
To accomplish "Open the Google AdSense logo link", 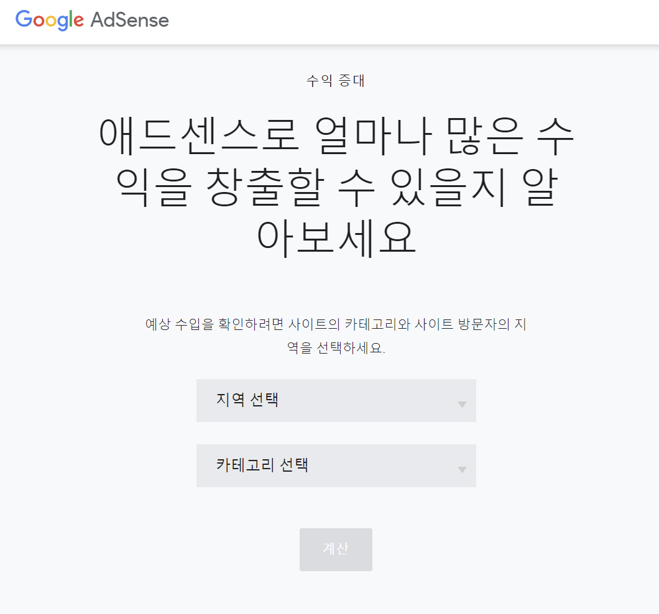I will tap(92, 20).
